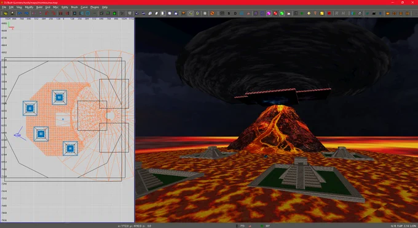Screen dimensions: 418x228
Task: Toggle the grey 'R' toolbar button
Action: pyautogui.click(x=337, y=13)
